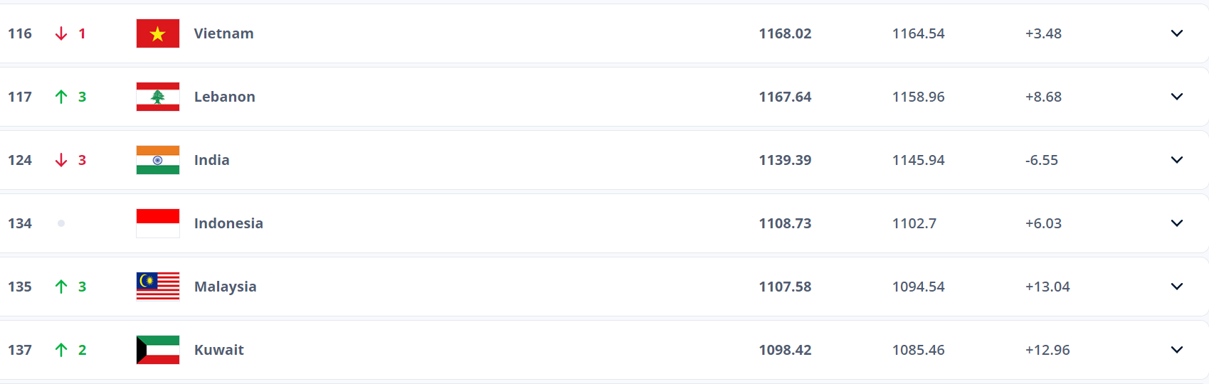Click the India flag icon
This screenshot has width=1209, height=384.
(x=158, y=160)
